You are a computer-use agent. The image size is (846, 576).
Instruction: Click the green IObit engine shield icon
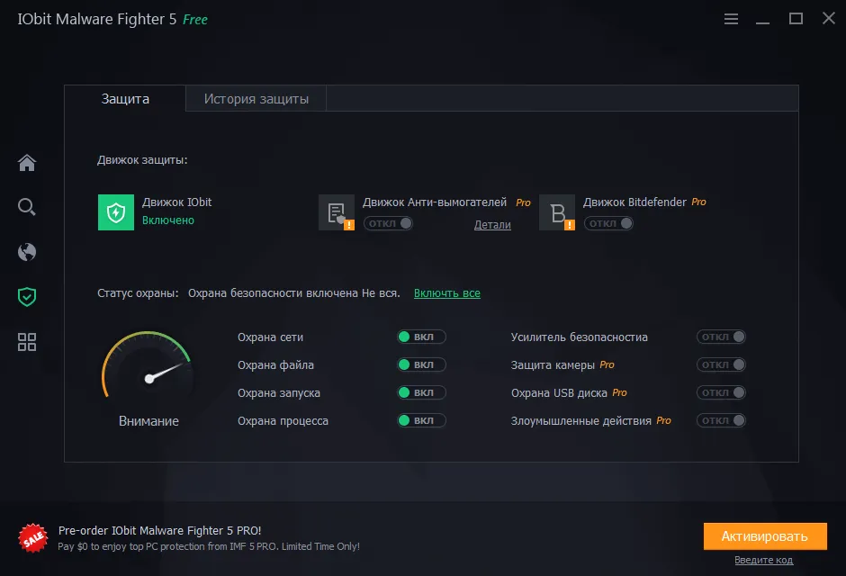pyautogui.click(x=116, y=212)
